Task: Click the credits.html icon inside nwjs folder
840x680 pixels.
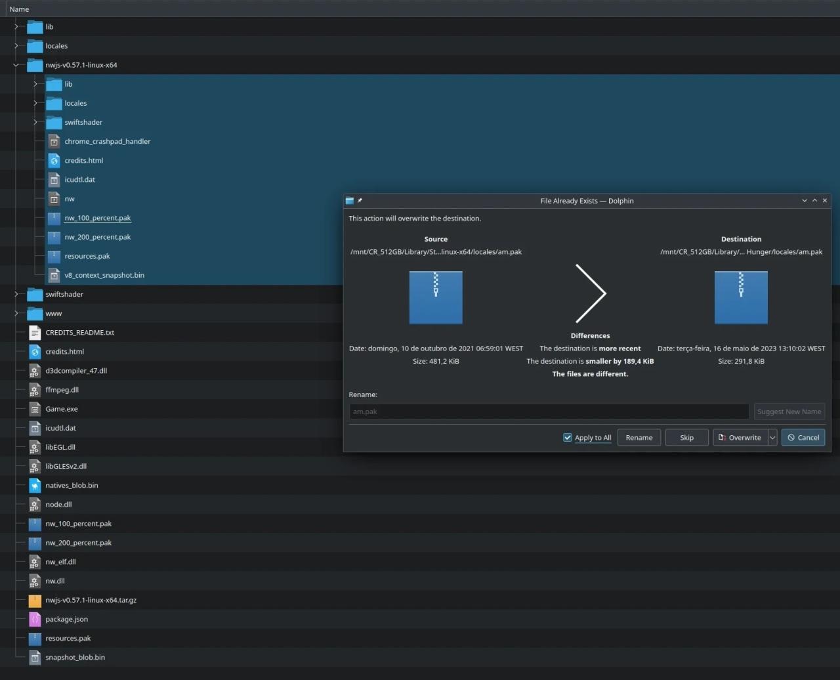Action: tap(54, 161)
